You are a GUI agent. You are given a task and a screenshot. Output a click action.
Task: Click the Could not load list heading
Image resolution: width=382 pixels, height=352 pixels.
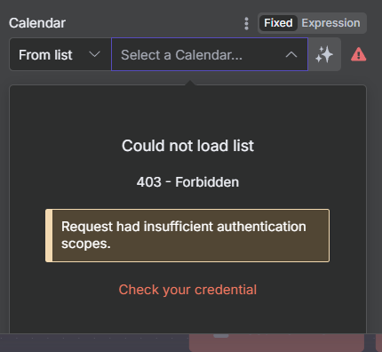click(x=187, y=146)
